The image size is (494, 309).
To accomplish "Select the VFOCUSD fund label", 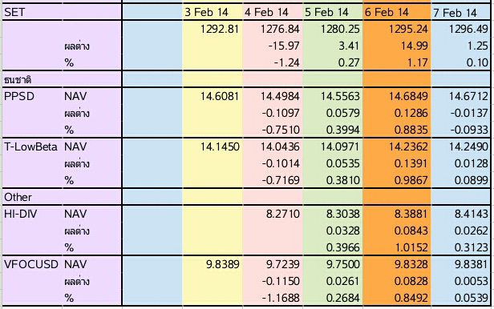I will pyautogui.click(x=32, y=264).
